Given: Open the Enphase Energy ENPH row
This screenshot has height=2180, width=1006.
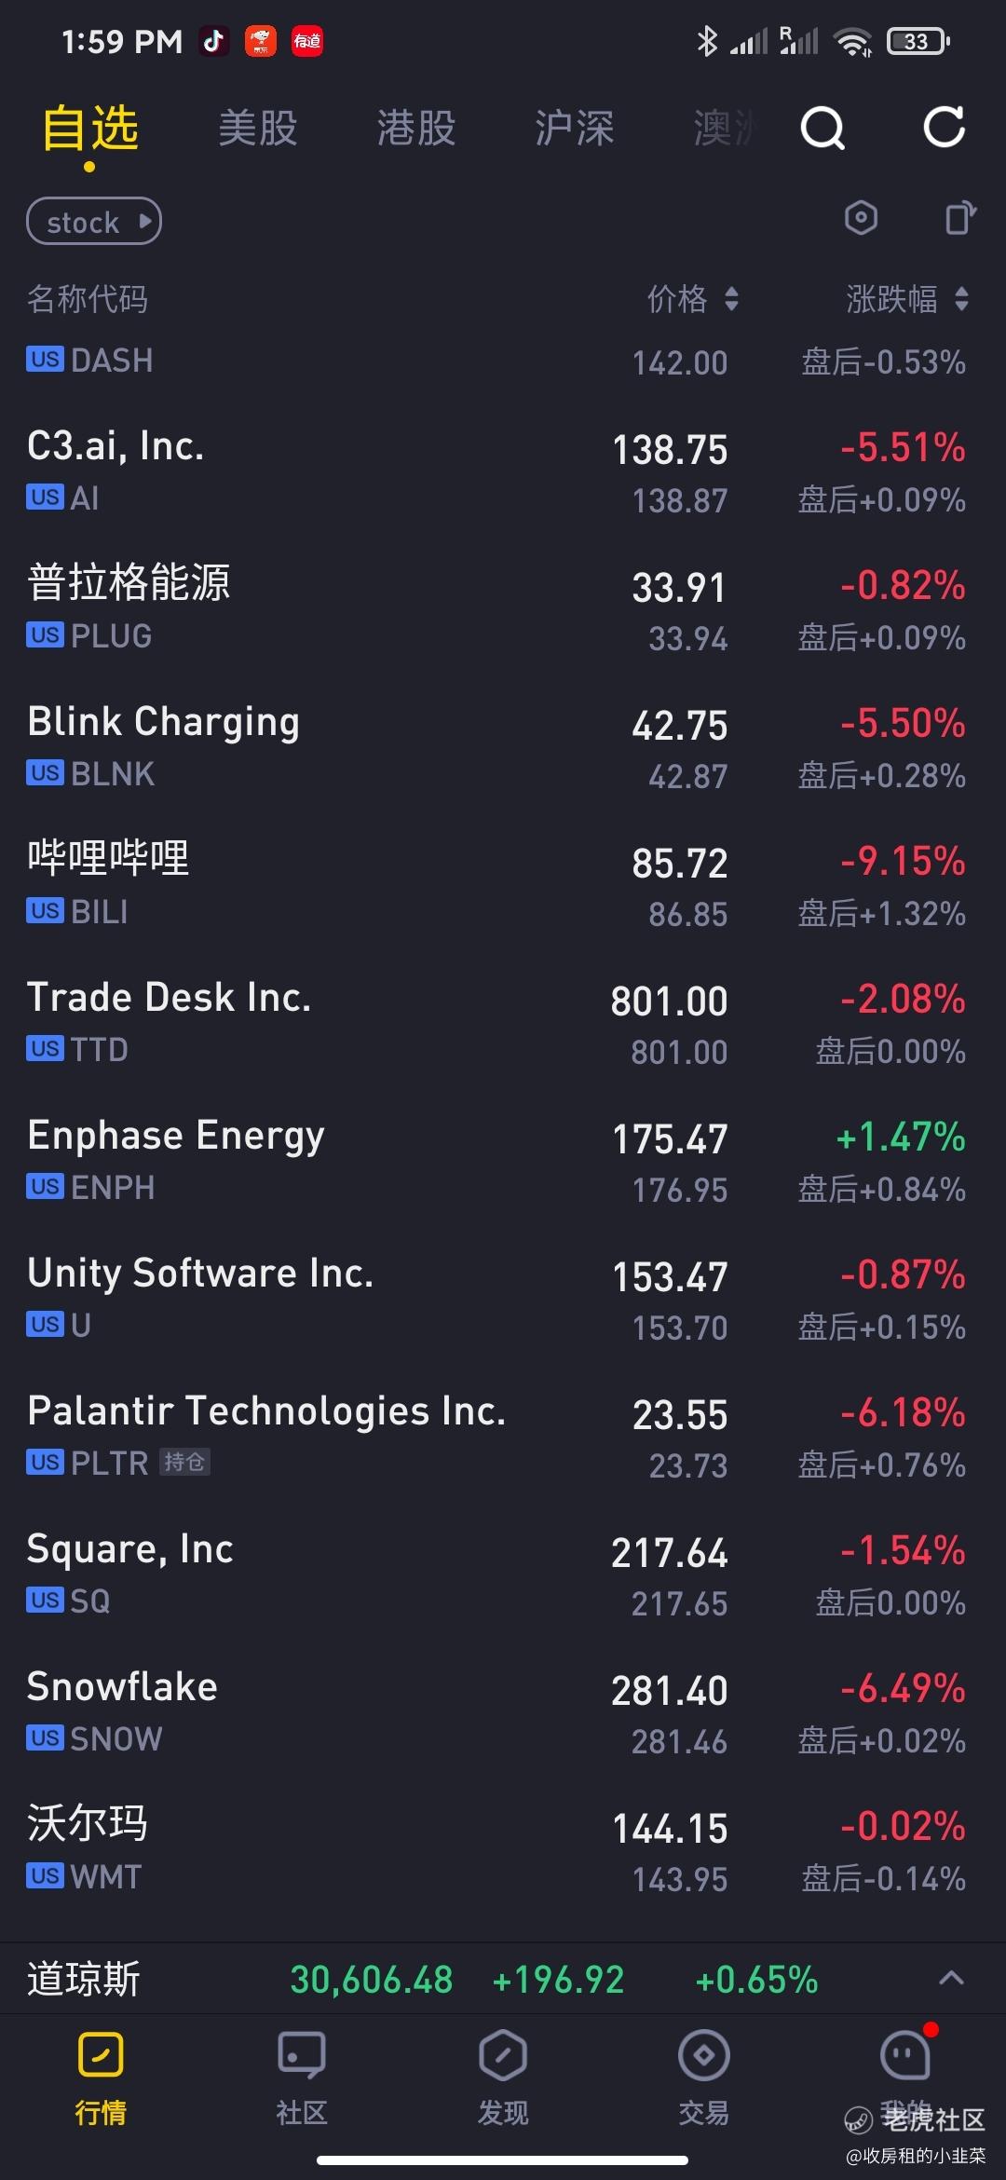Looking at the screenshot, I should [503, 1160].
